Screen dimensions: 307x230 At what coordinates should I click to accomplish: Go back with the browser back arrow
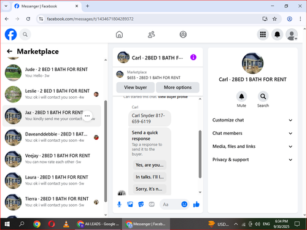[7, 19]
